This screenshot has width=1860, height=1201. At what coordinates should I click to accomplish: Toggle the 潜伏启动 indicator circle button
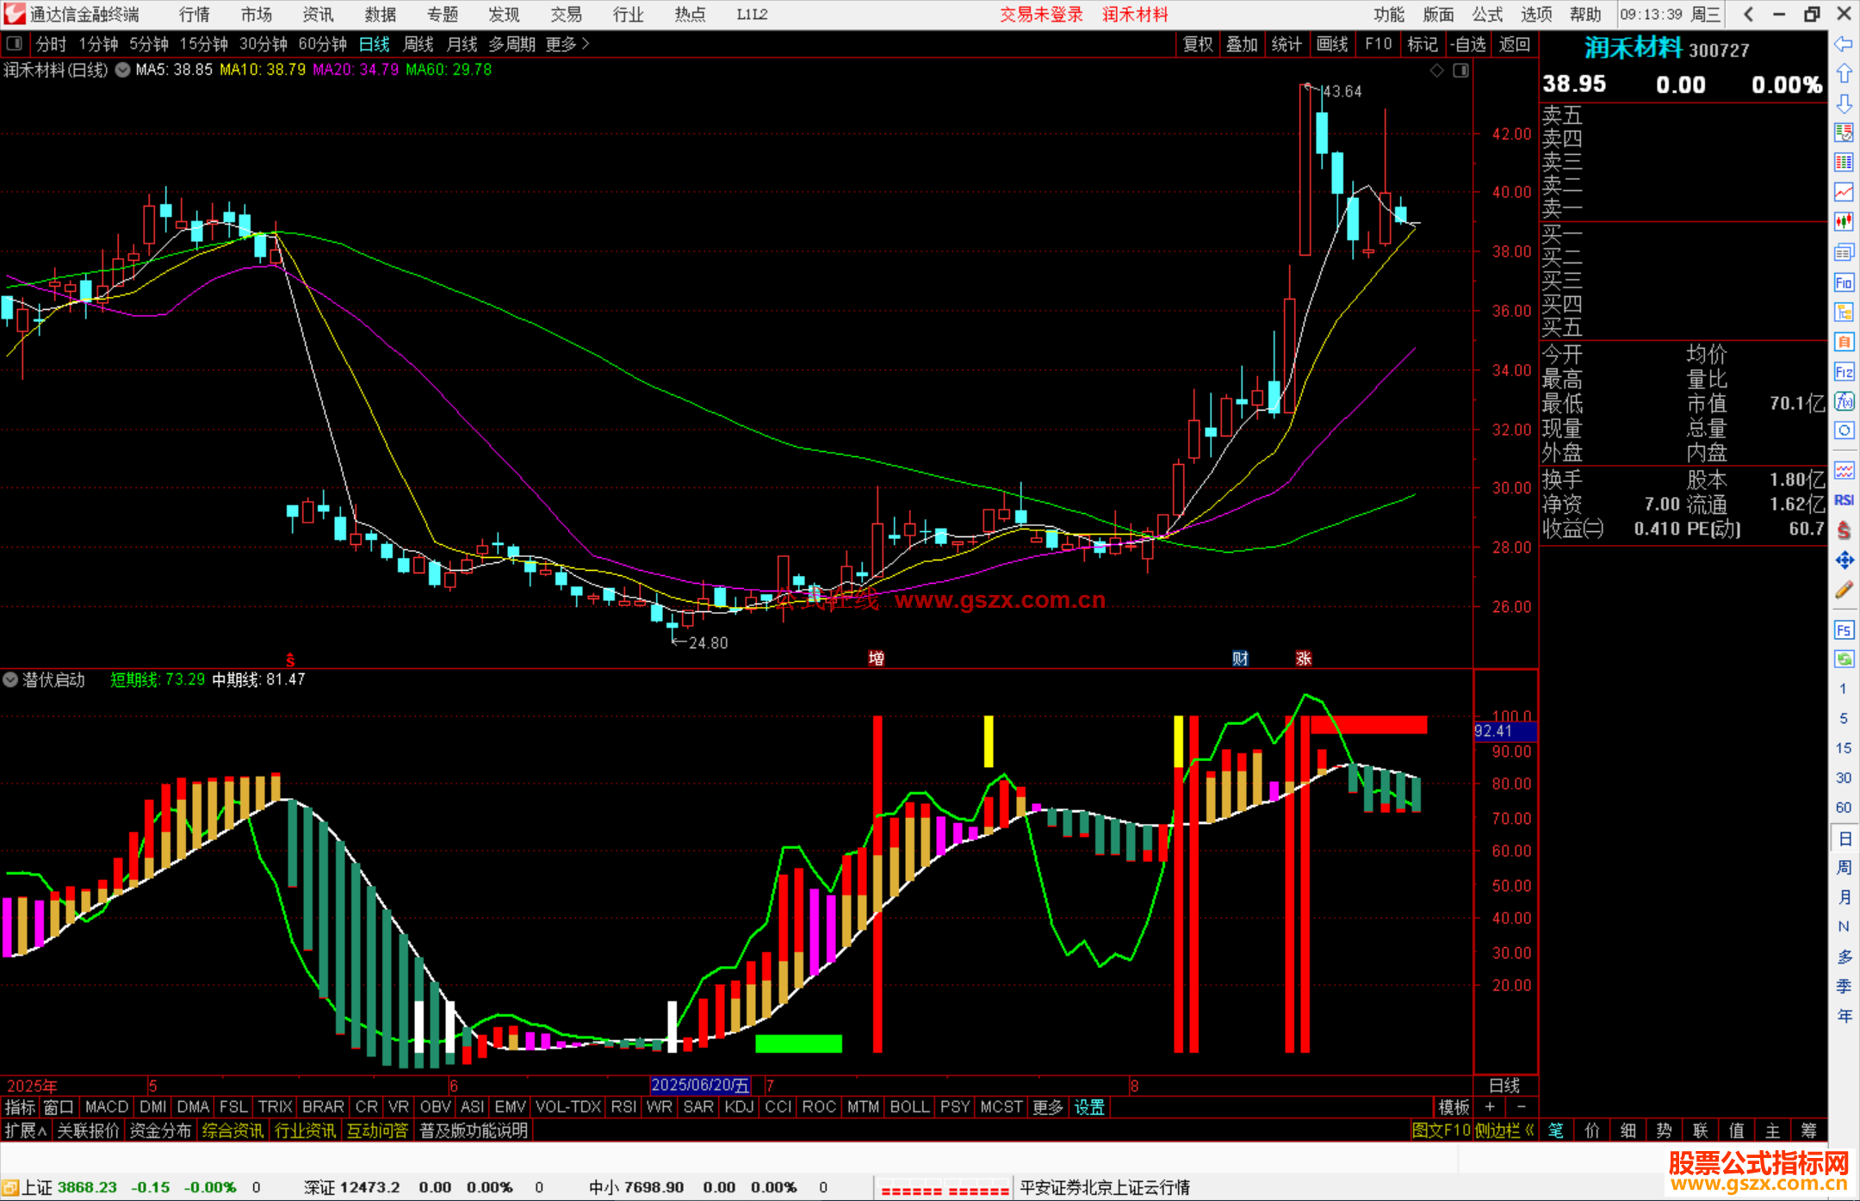coord(9,679)
